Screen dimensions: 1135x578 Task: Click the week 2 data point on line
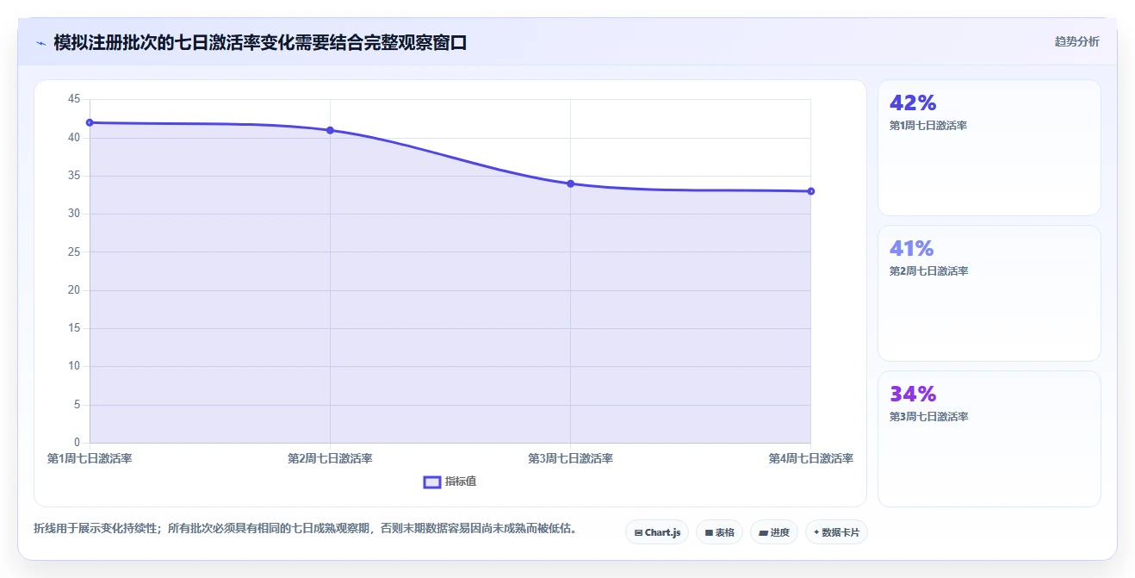click(x=330, y=130)
